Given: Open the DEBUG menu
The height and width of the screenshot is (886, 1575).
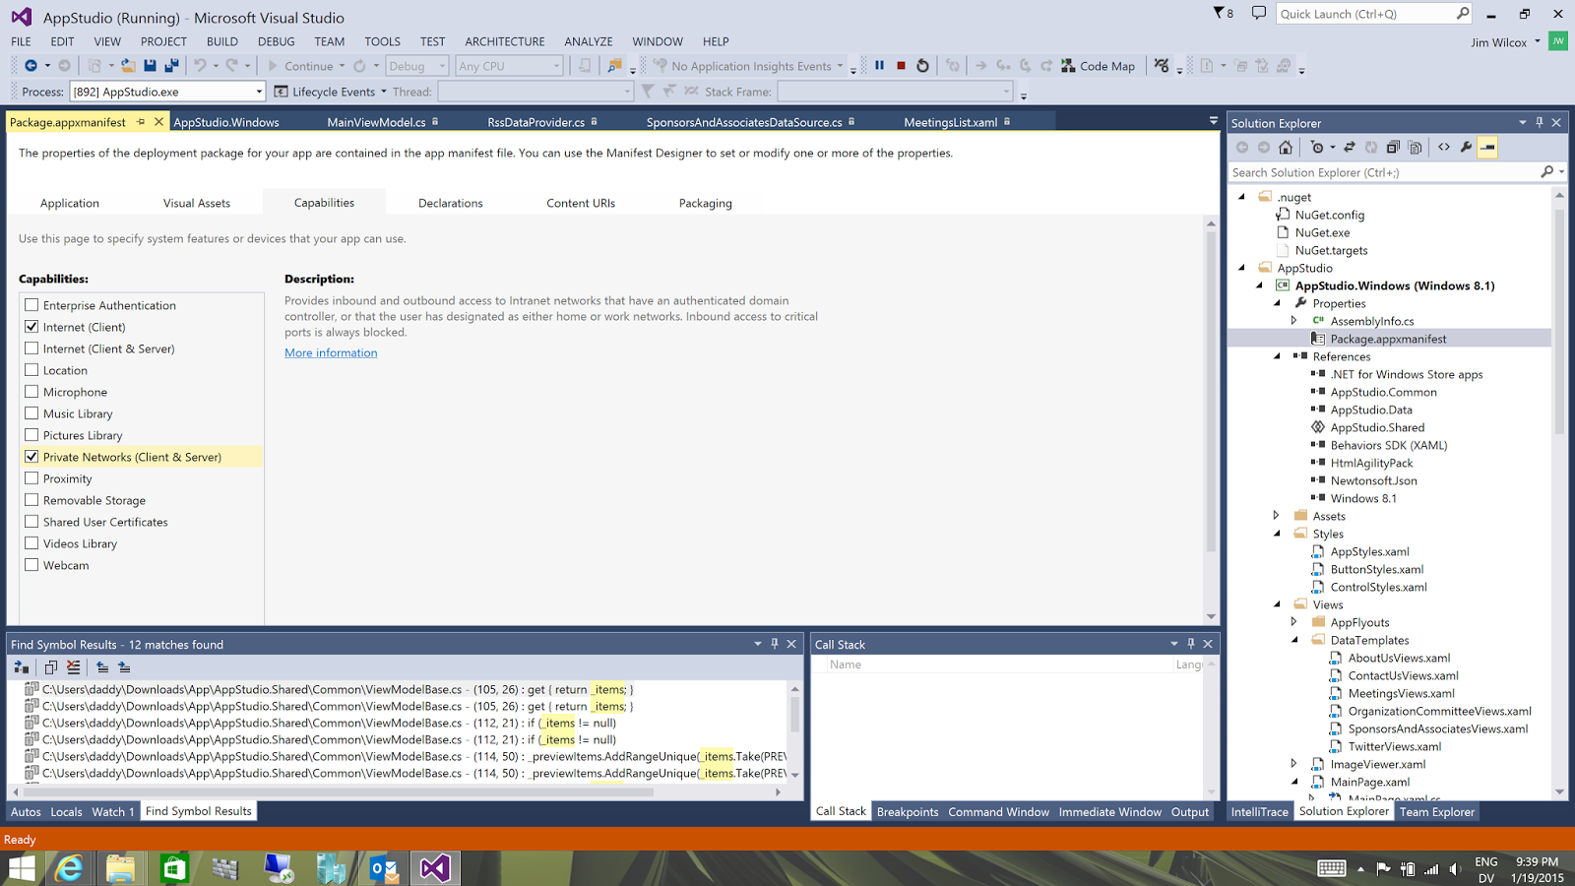Looking at the screenshot, I should point(276,41).
